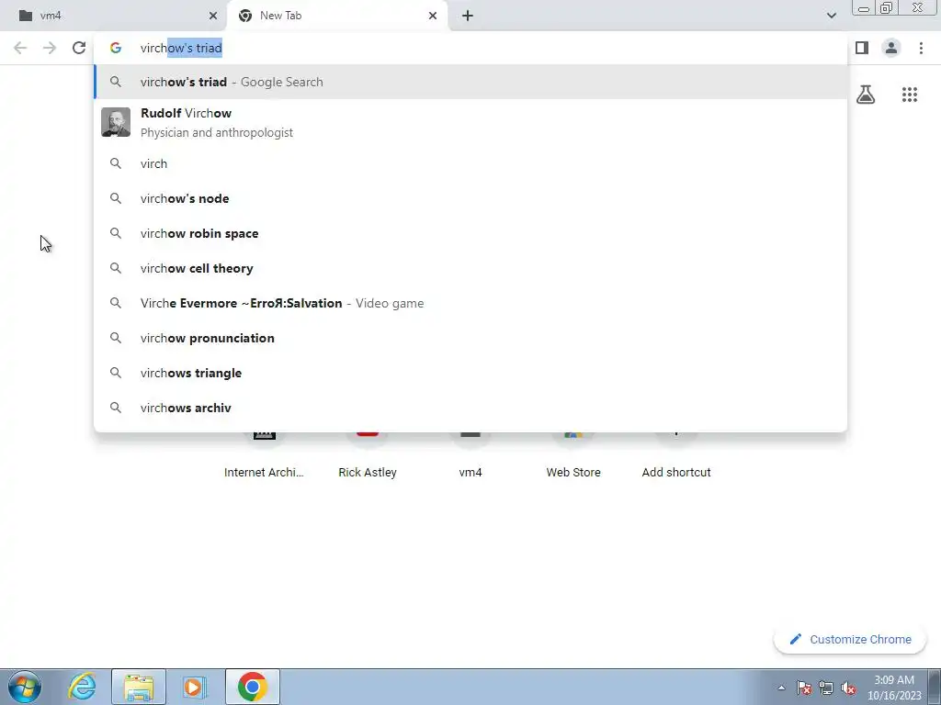Click the browser back arrow
Screen dimensions: 941x705
[20, 48]
